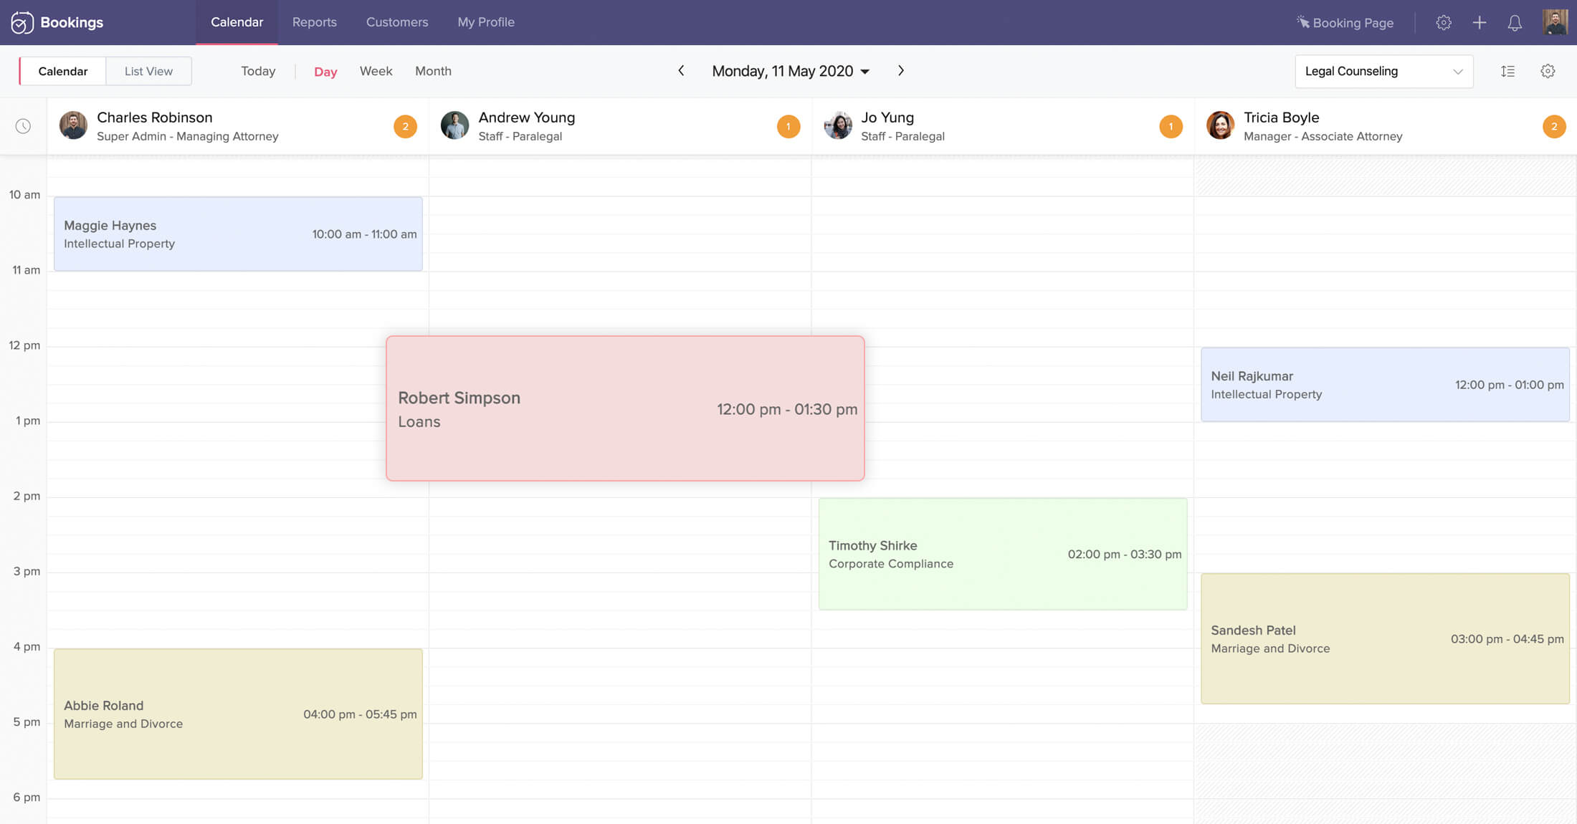Go to next day arrow

(901, 70)
